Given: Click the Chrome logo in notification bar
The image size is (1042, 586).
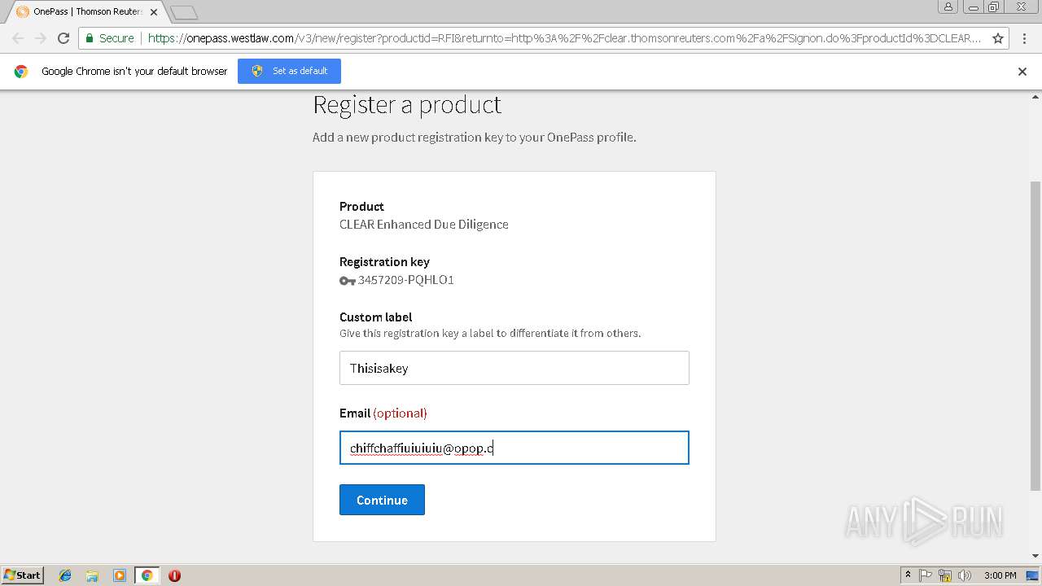Looking at the screenshot, I should click(21, 72).
